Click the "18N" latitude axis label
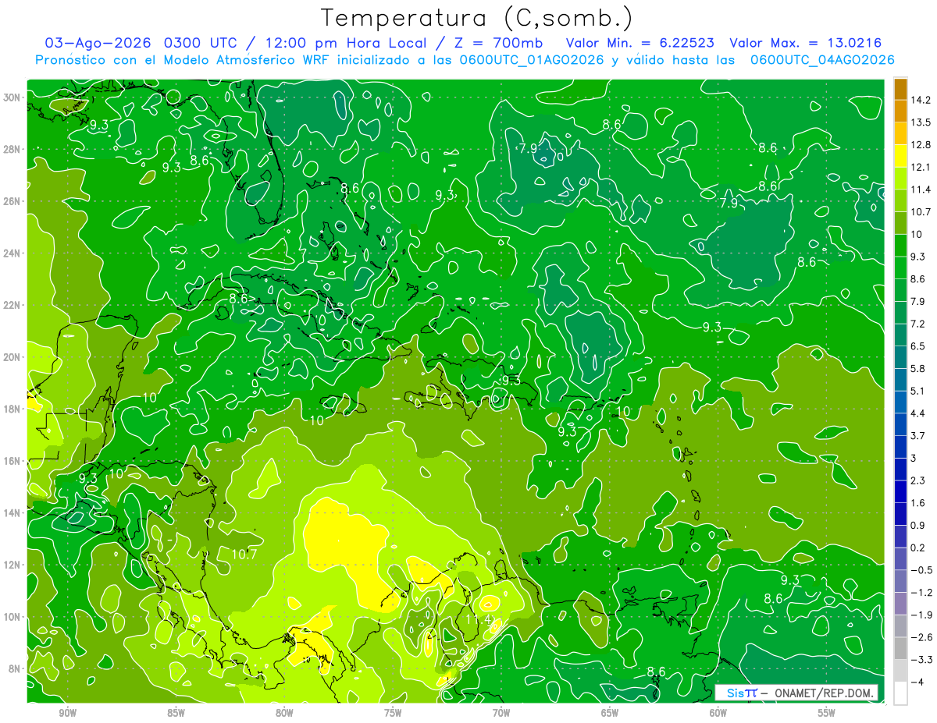Screen dimensions: 937x723 coord(12,409)
